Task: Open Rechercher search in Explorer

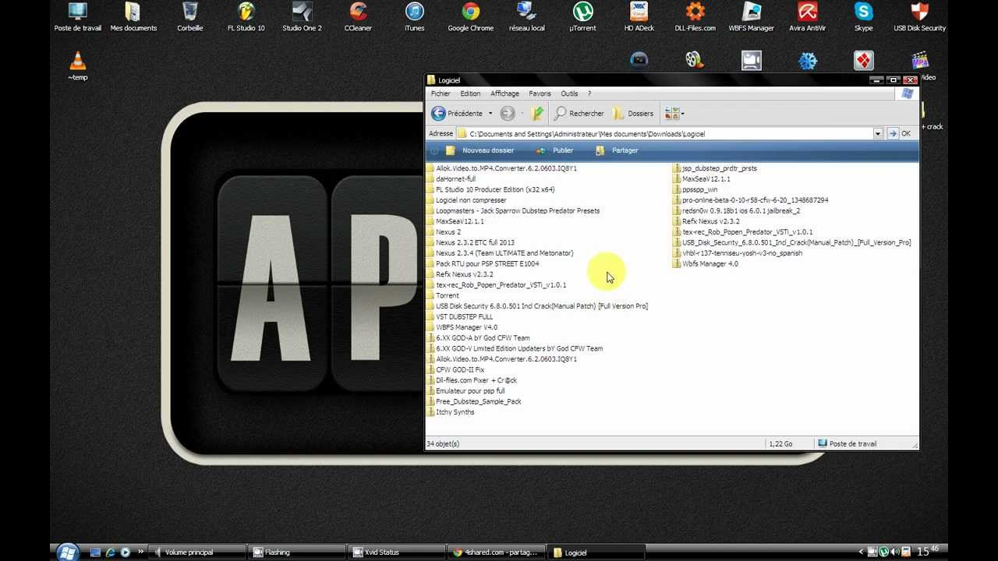Action: pos(579,114)
